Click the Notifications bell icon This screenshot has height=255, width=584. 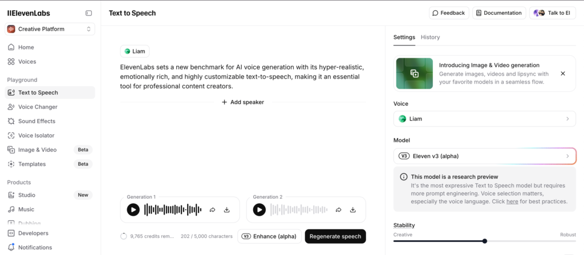point(11,247)
